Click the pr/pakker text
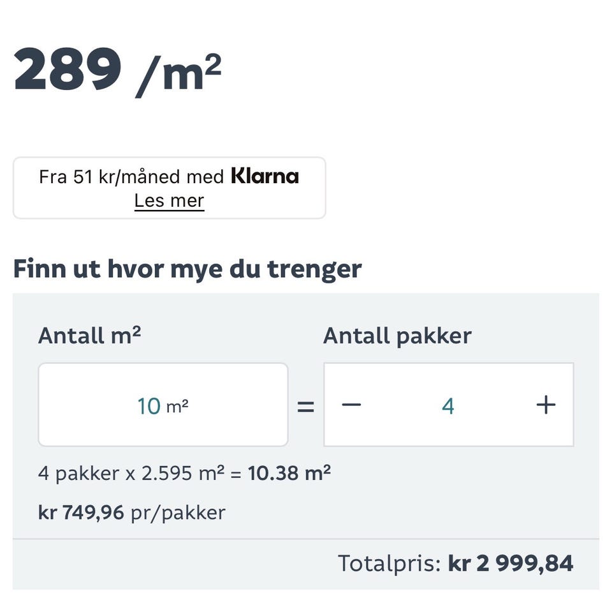Screen dimensions: 612x614 (x=178, y=512)
